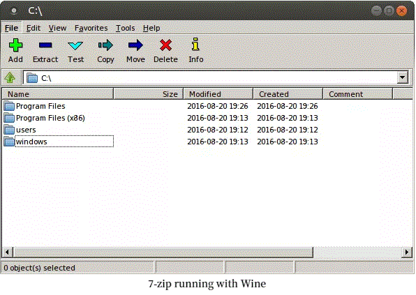Image resolution: width=416 pixels, height=295 pixels.
Task: Click the horizontal scrollbar left arrow
Action: (x=8, y=252)
